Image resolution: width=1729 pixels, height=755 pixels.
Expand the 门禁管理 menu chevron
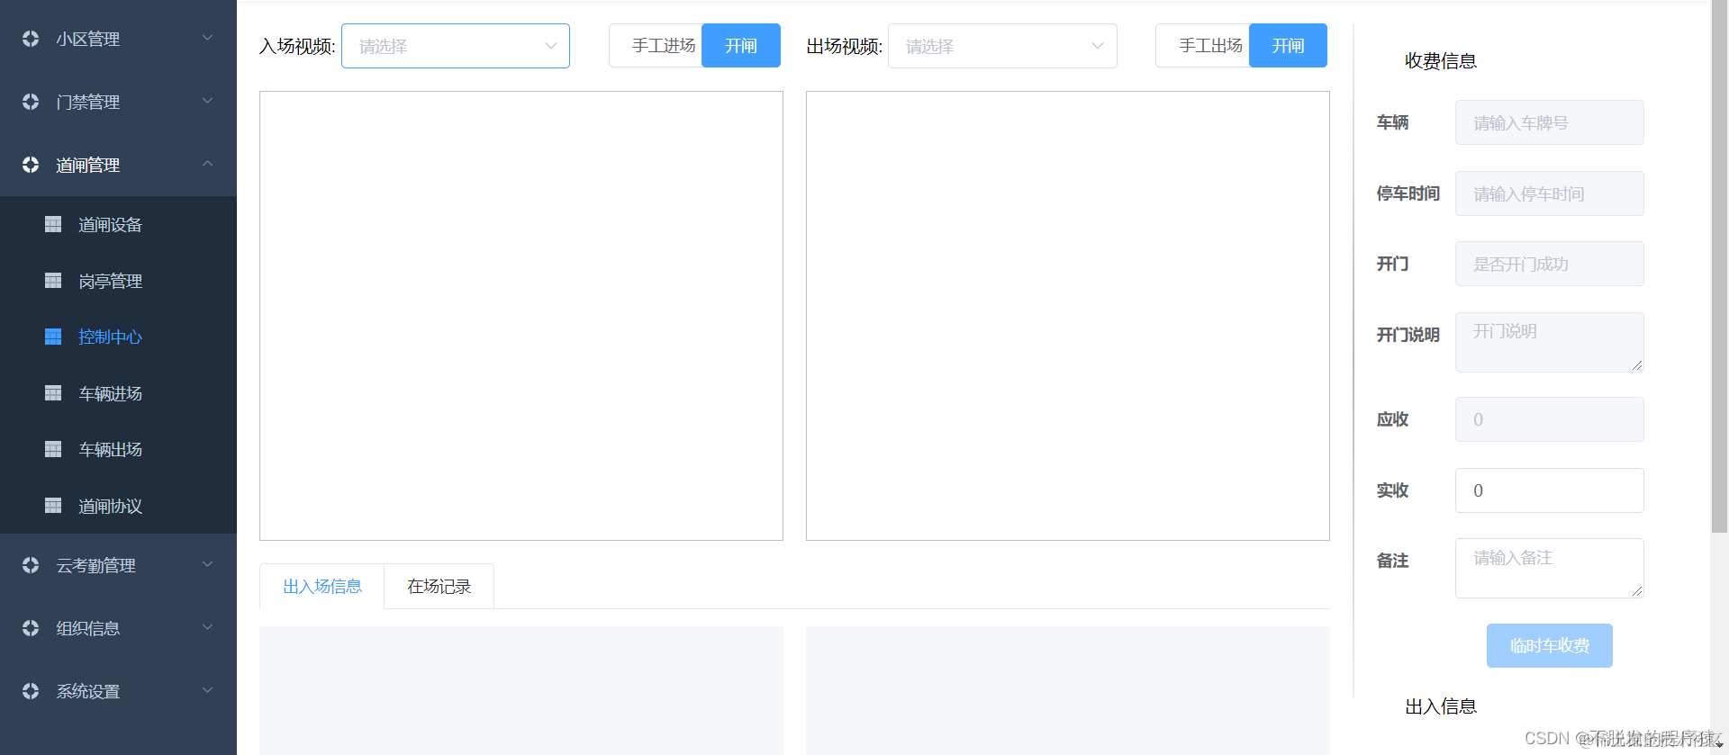[207, 101]
